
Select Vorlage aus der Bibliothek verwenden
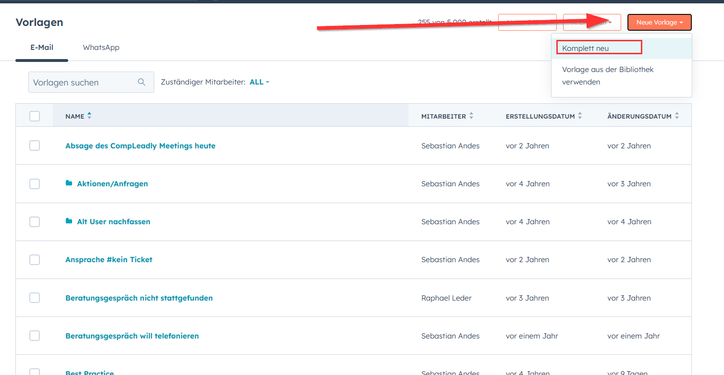pyautogui.click(x=607, y=76)
